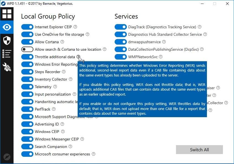
Task: Switch to the Blocker shield tab
Action: tap(7, 40)
